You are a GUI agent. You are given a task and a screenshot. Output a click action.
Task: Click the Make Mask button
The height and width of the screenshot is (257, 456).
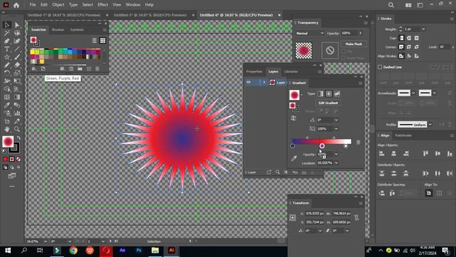point(353,44)
